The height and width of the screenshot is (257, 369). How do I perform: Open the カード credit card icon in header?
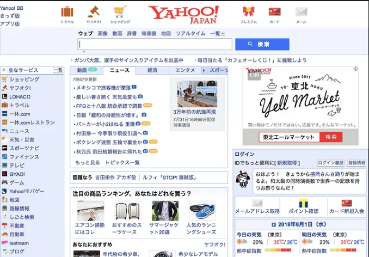[275, 12]
